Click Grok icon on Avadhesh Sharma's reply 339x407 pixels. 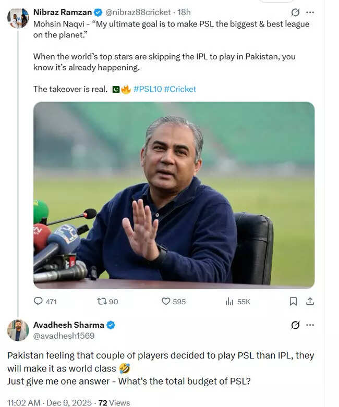[295, 325]
